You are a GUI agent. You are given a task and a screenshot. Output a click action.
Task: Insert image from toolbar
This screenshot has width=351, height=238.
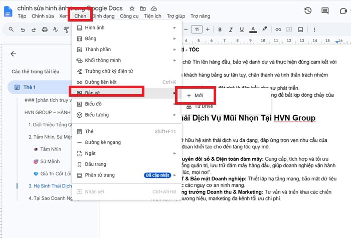click(300, 30)
